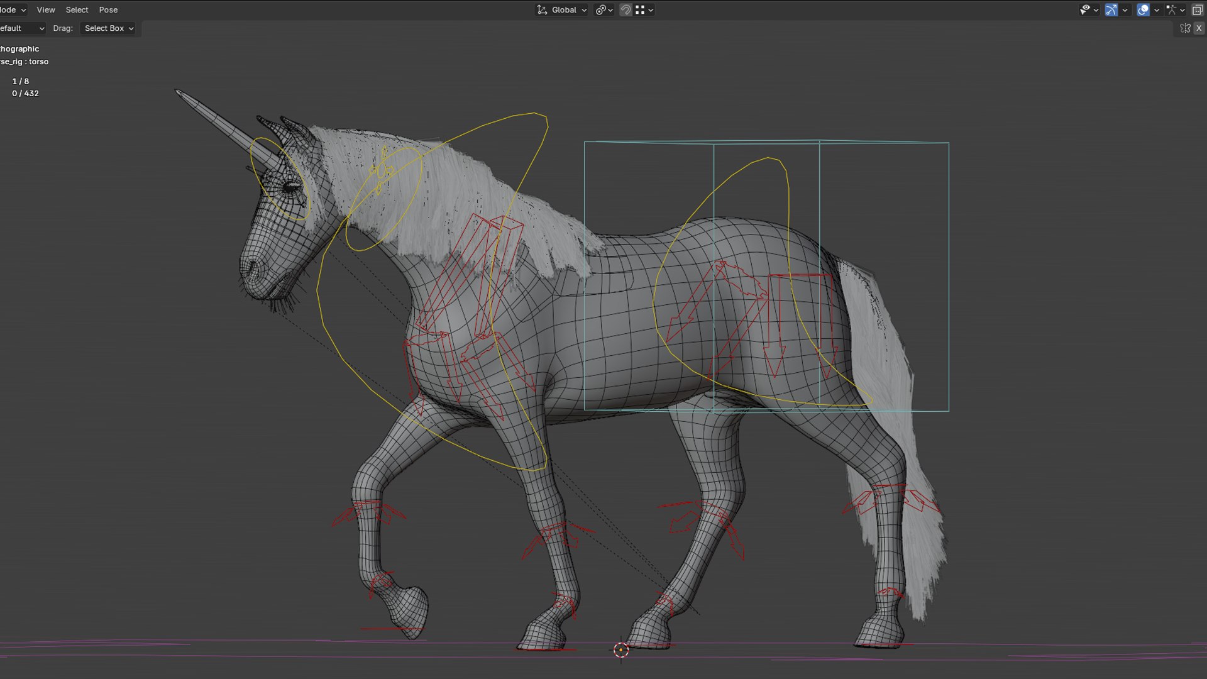Open the Pose menu
The width and height of the screenshot is (1207, 679).
[108, 9]
